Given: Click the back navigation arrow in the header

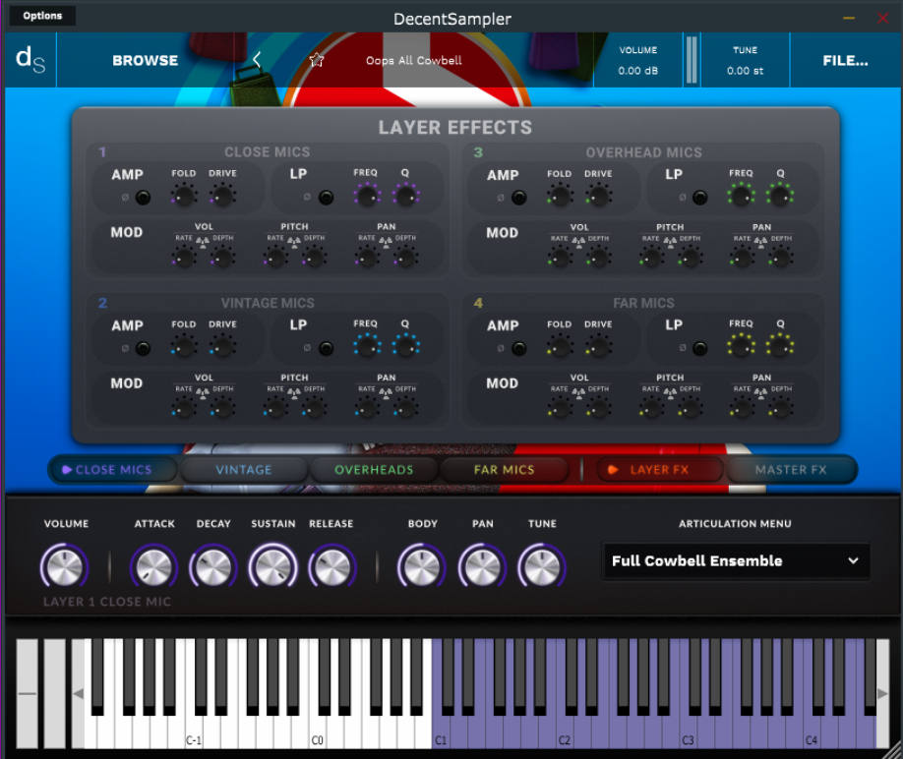Looking at the screenshot, I should click(257, 60).
